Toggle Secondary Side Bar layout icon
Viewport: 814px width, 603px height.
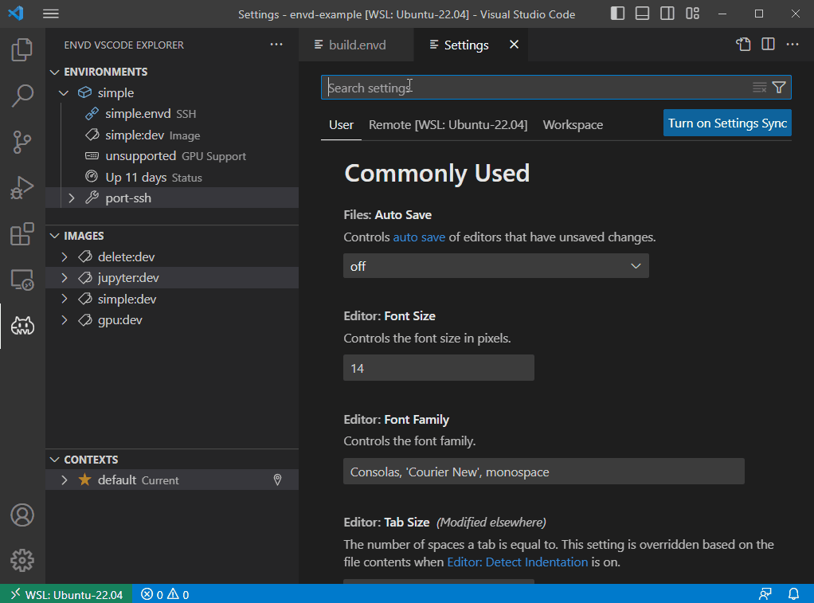[667, 14]
